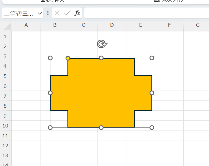Image resolution: width=209 pixels, height=166 pixels.
Task: Expand the Name Box dropdown arrow
Action: point(39,13)
